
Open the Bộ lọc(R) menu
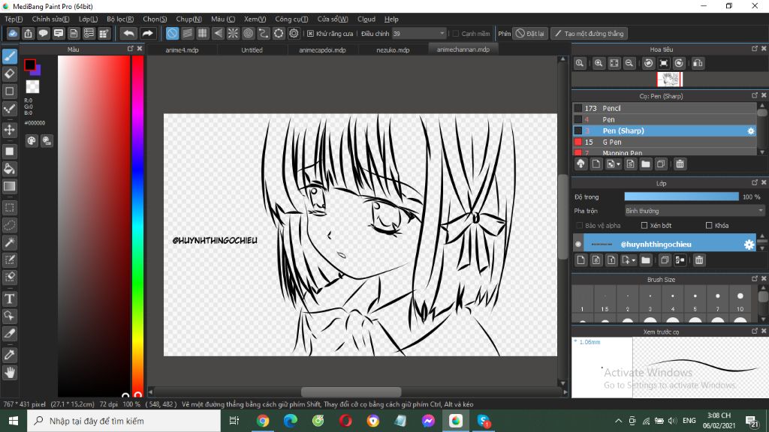(x=120, y=19)
